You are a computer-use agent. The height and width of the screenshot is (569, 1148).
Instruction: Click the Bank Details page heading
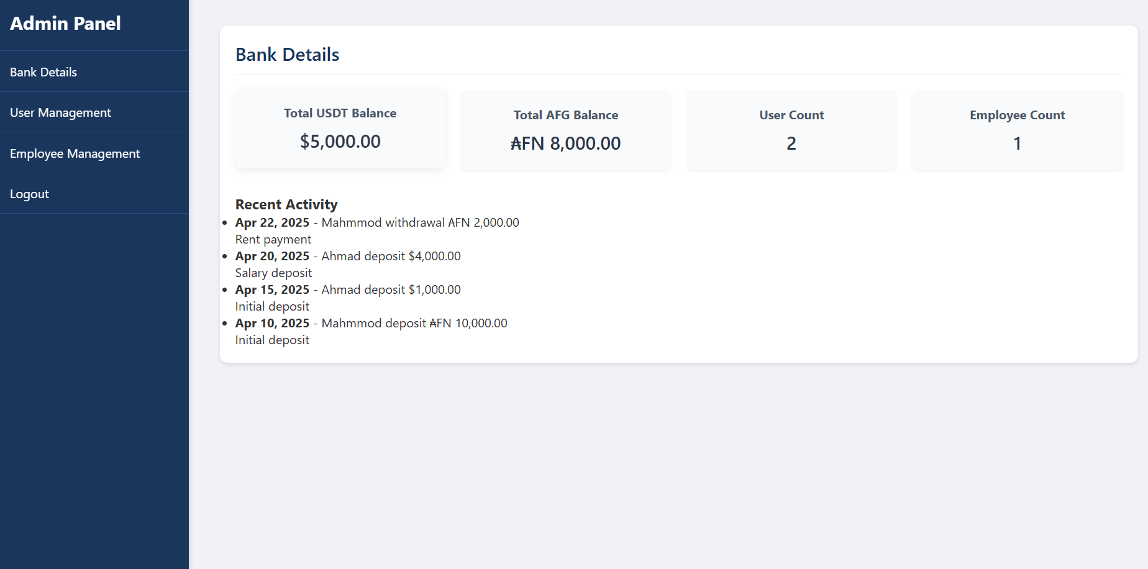(287, 55)
